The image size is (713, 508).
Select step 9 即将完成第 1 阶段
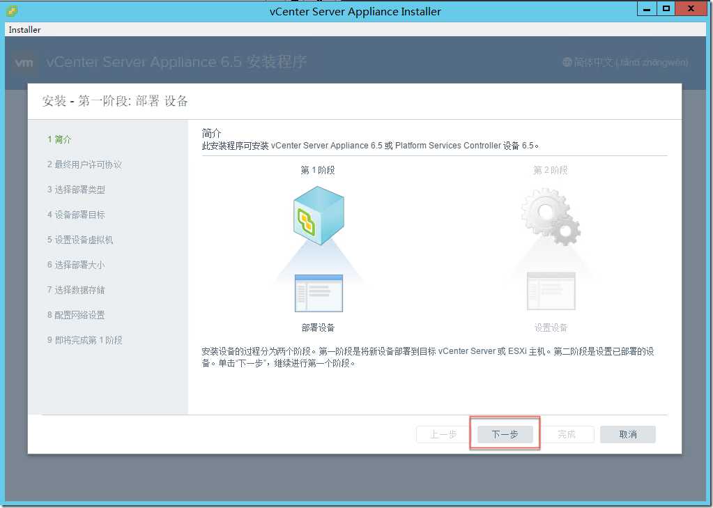pyautogui.click(x=84, y=340)
